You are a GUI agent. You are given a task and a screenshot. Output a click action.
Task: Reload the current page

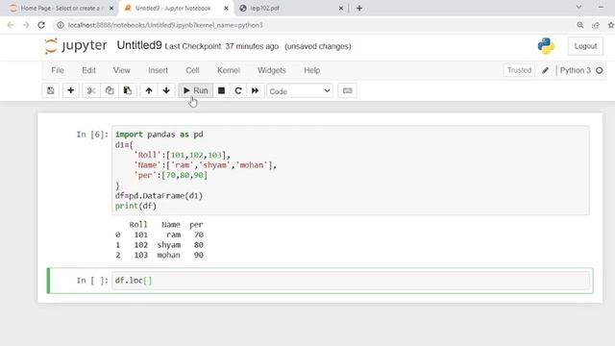[x=41, y=25]
